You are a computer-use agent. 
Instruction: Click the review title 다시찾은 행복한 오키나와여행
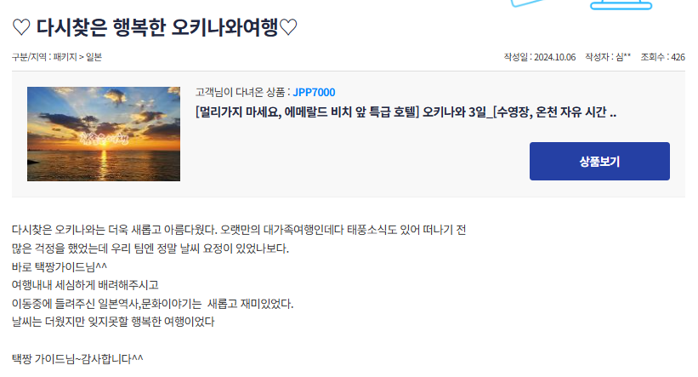pyautogui.click(x=157, y=27)
